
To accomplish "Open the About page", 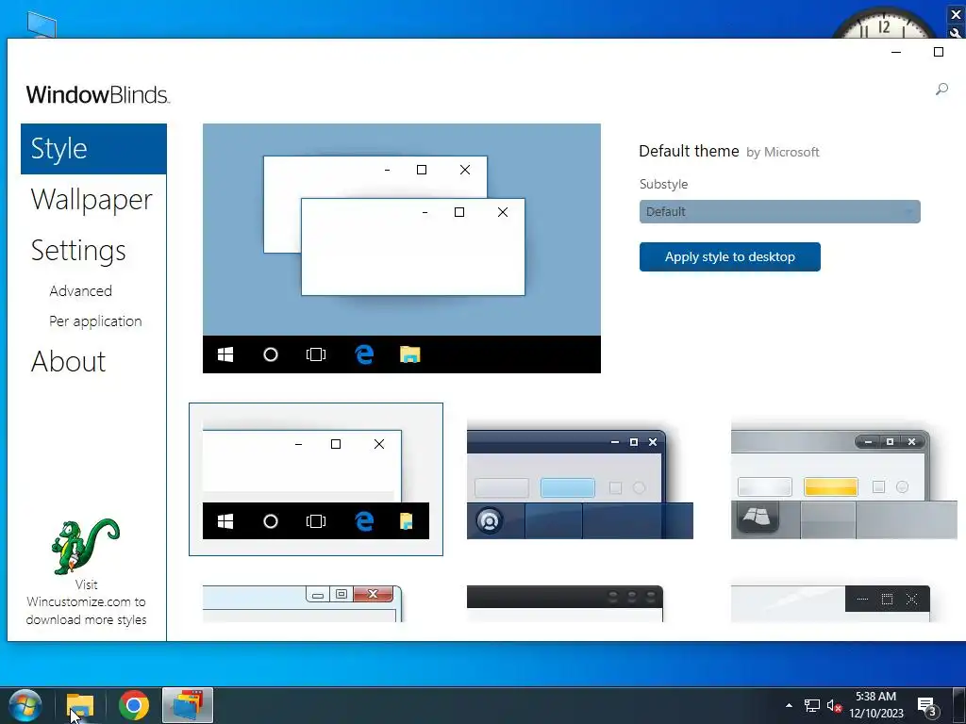I will pos(68,361).
